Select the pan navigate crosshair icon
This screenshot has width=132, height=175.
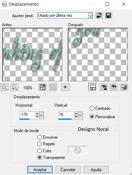65,87
